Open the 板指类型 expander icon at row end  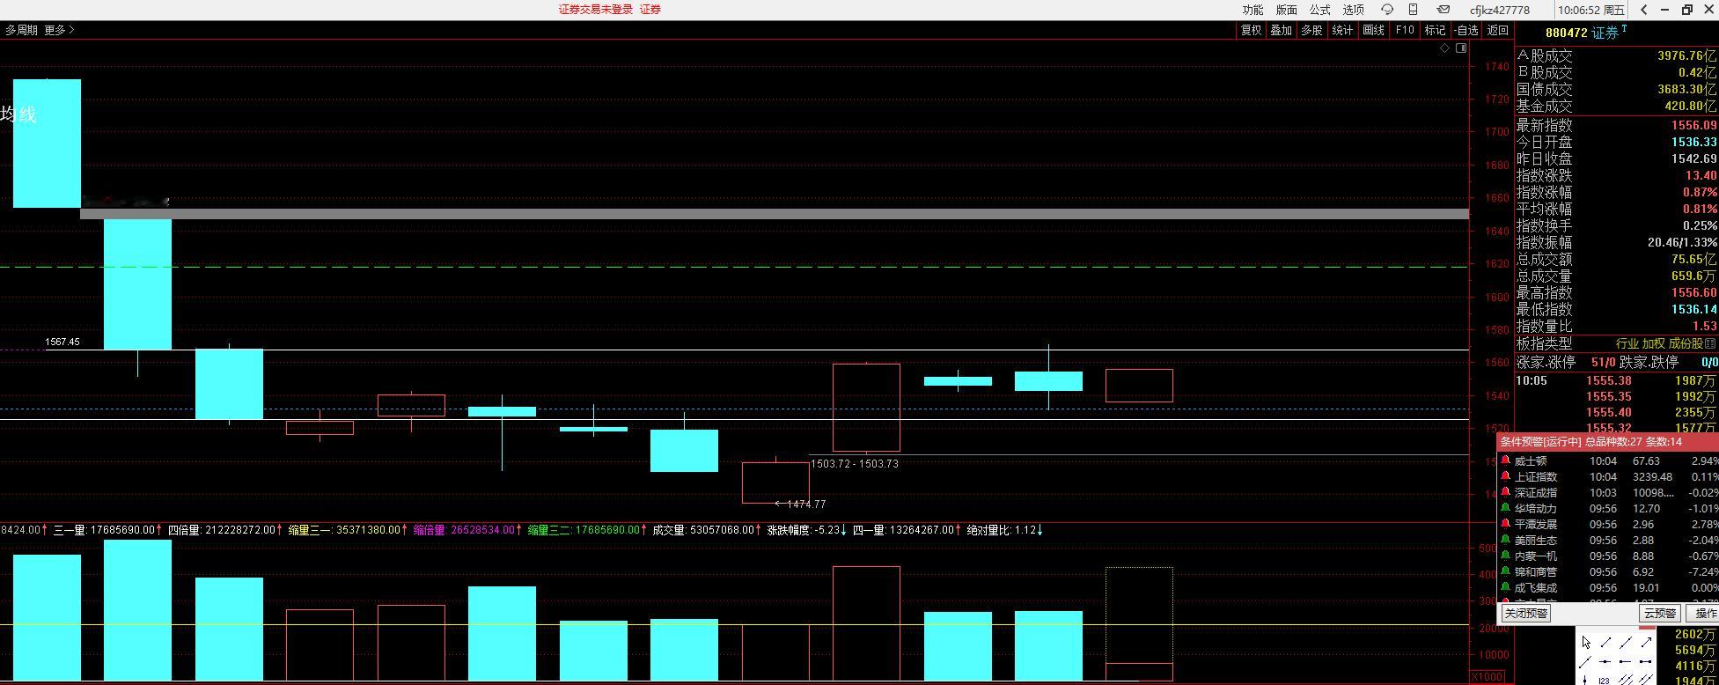(x=1710, y=343)
